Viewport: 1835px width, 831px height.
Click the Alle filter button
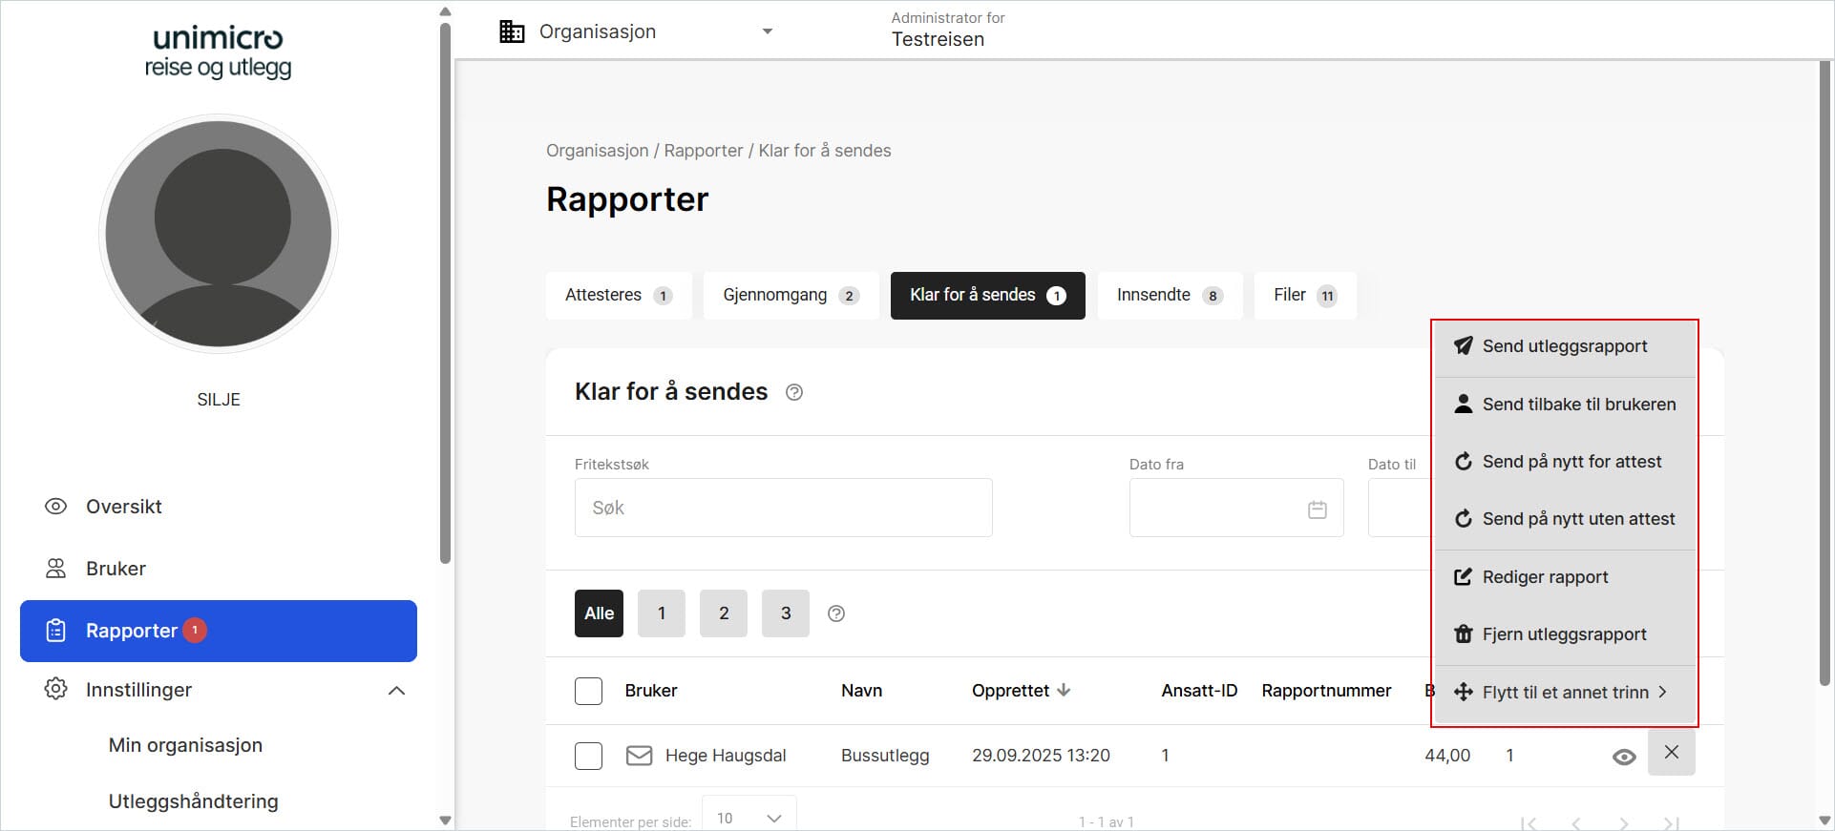[599, 613]
